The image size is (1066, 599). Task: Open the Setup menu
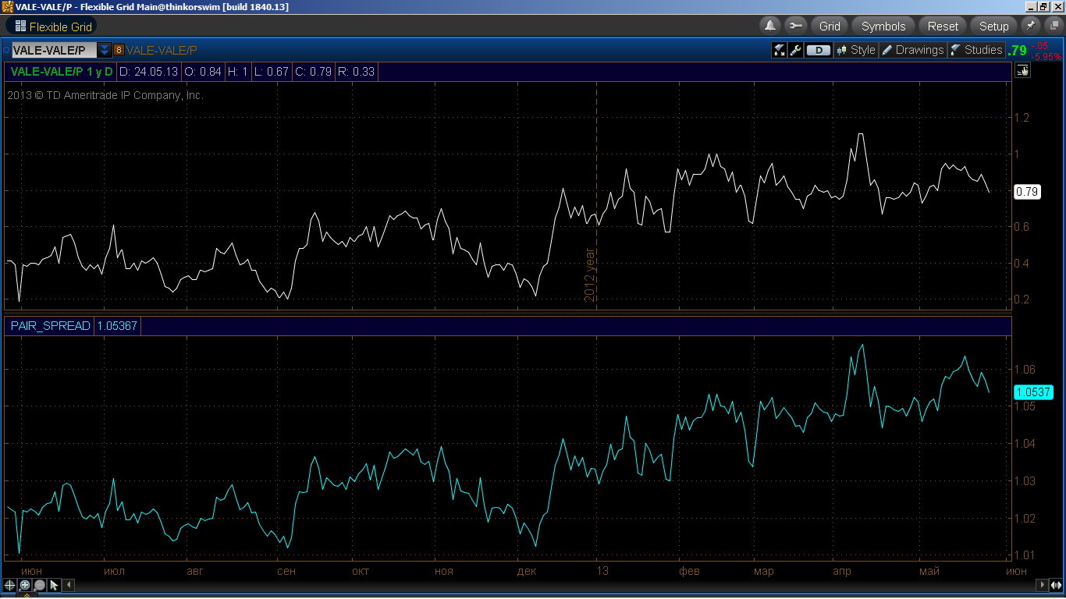(x=993, y=26)
